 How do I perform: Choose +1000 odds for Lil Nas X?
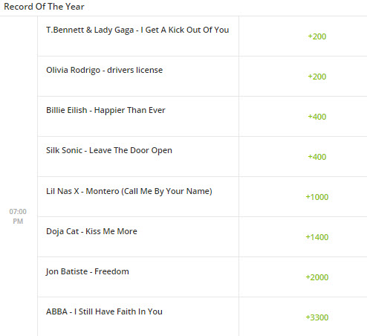[x=317, y=197]
